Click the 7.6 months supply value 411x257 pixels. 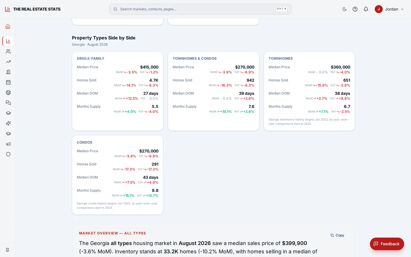251,107
